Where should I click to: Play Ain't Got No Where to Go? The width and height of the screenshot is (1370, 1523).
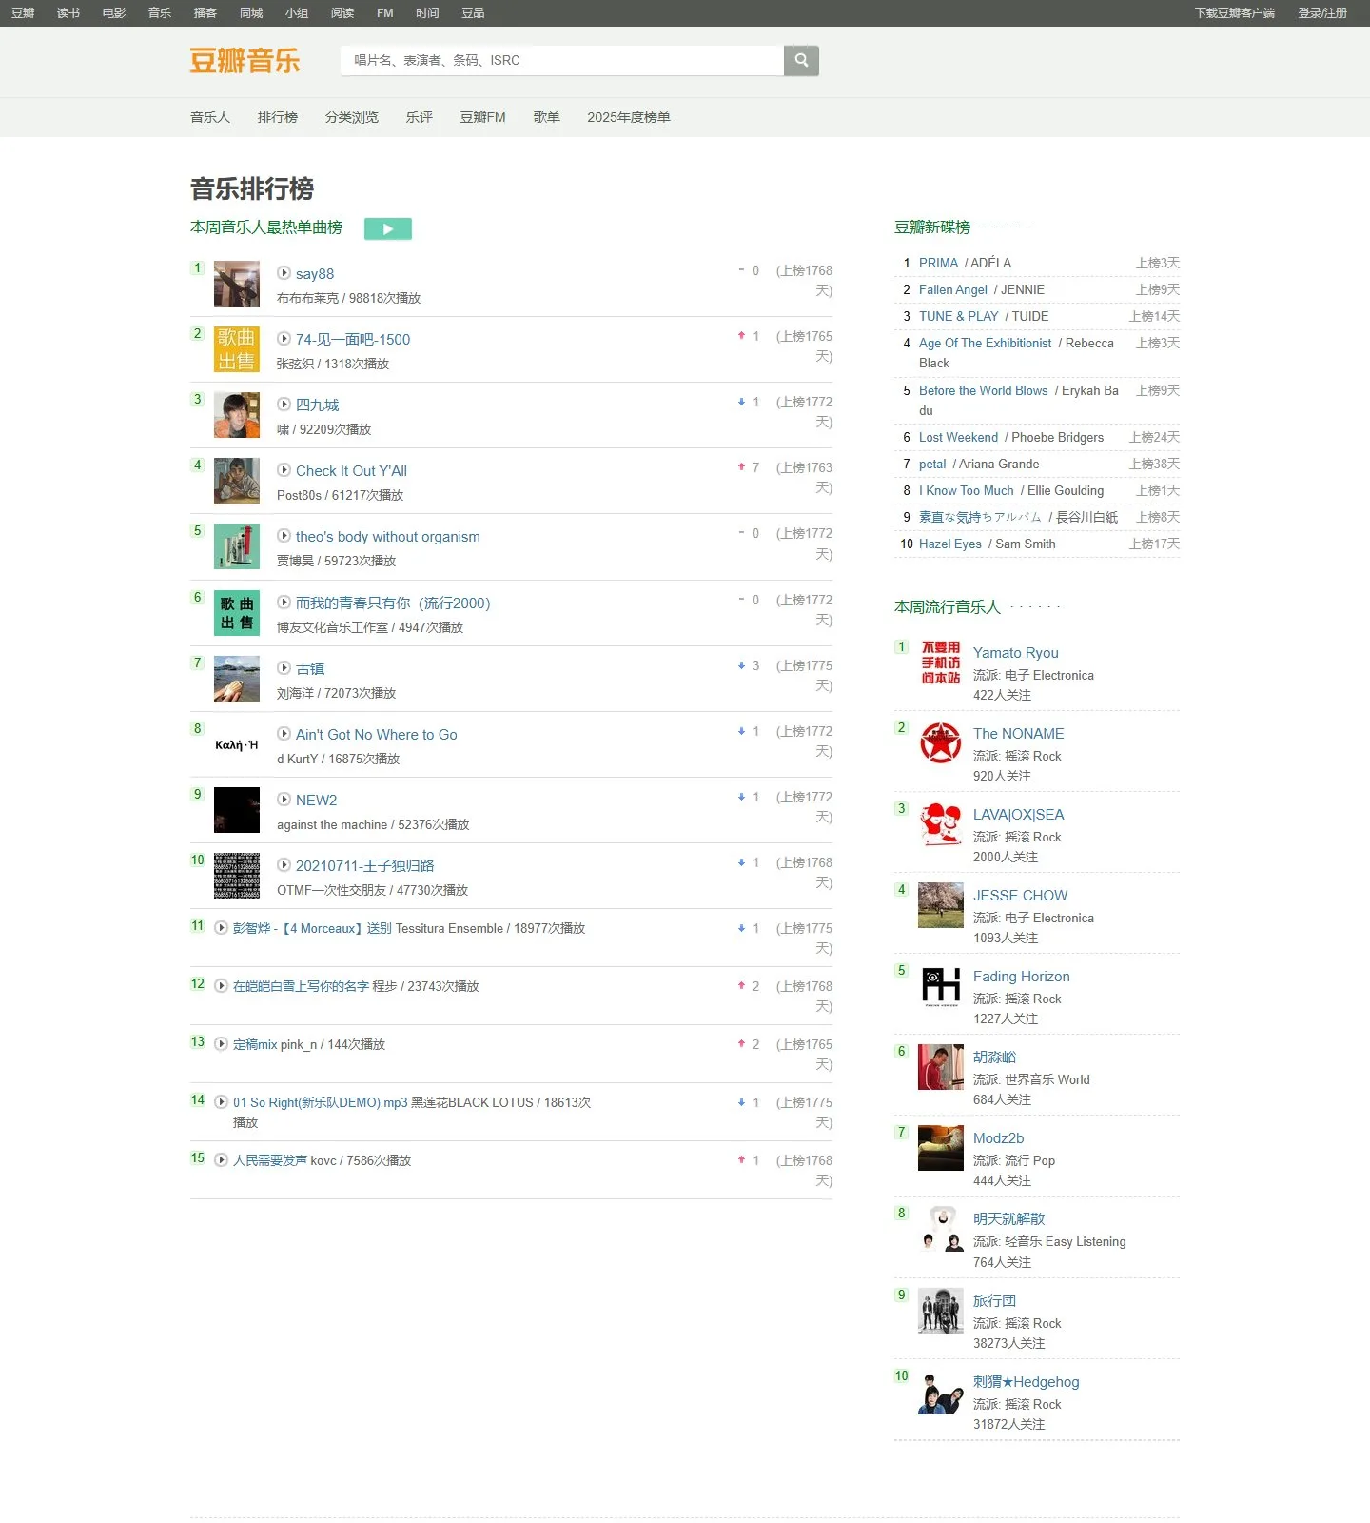[284, 734]
